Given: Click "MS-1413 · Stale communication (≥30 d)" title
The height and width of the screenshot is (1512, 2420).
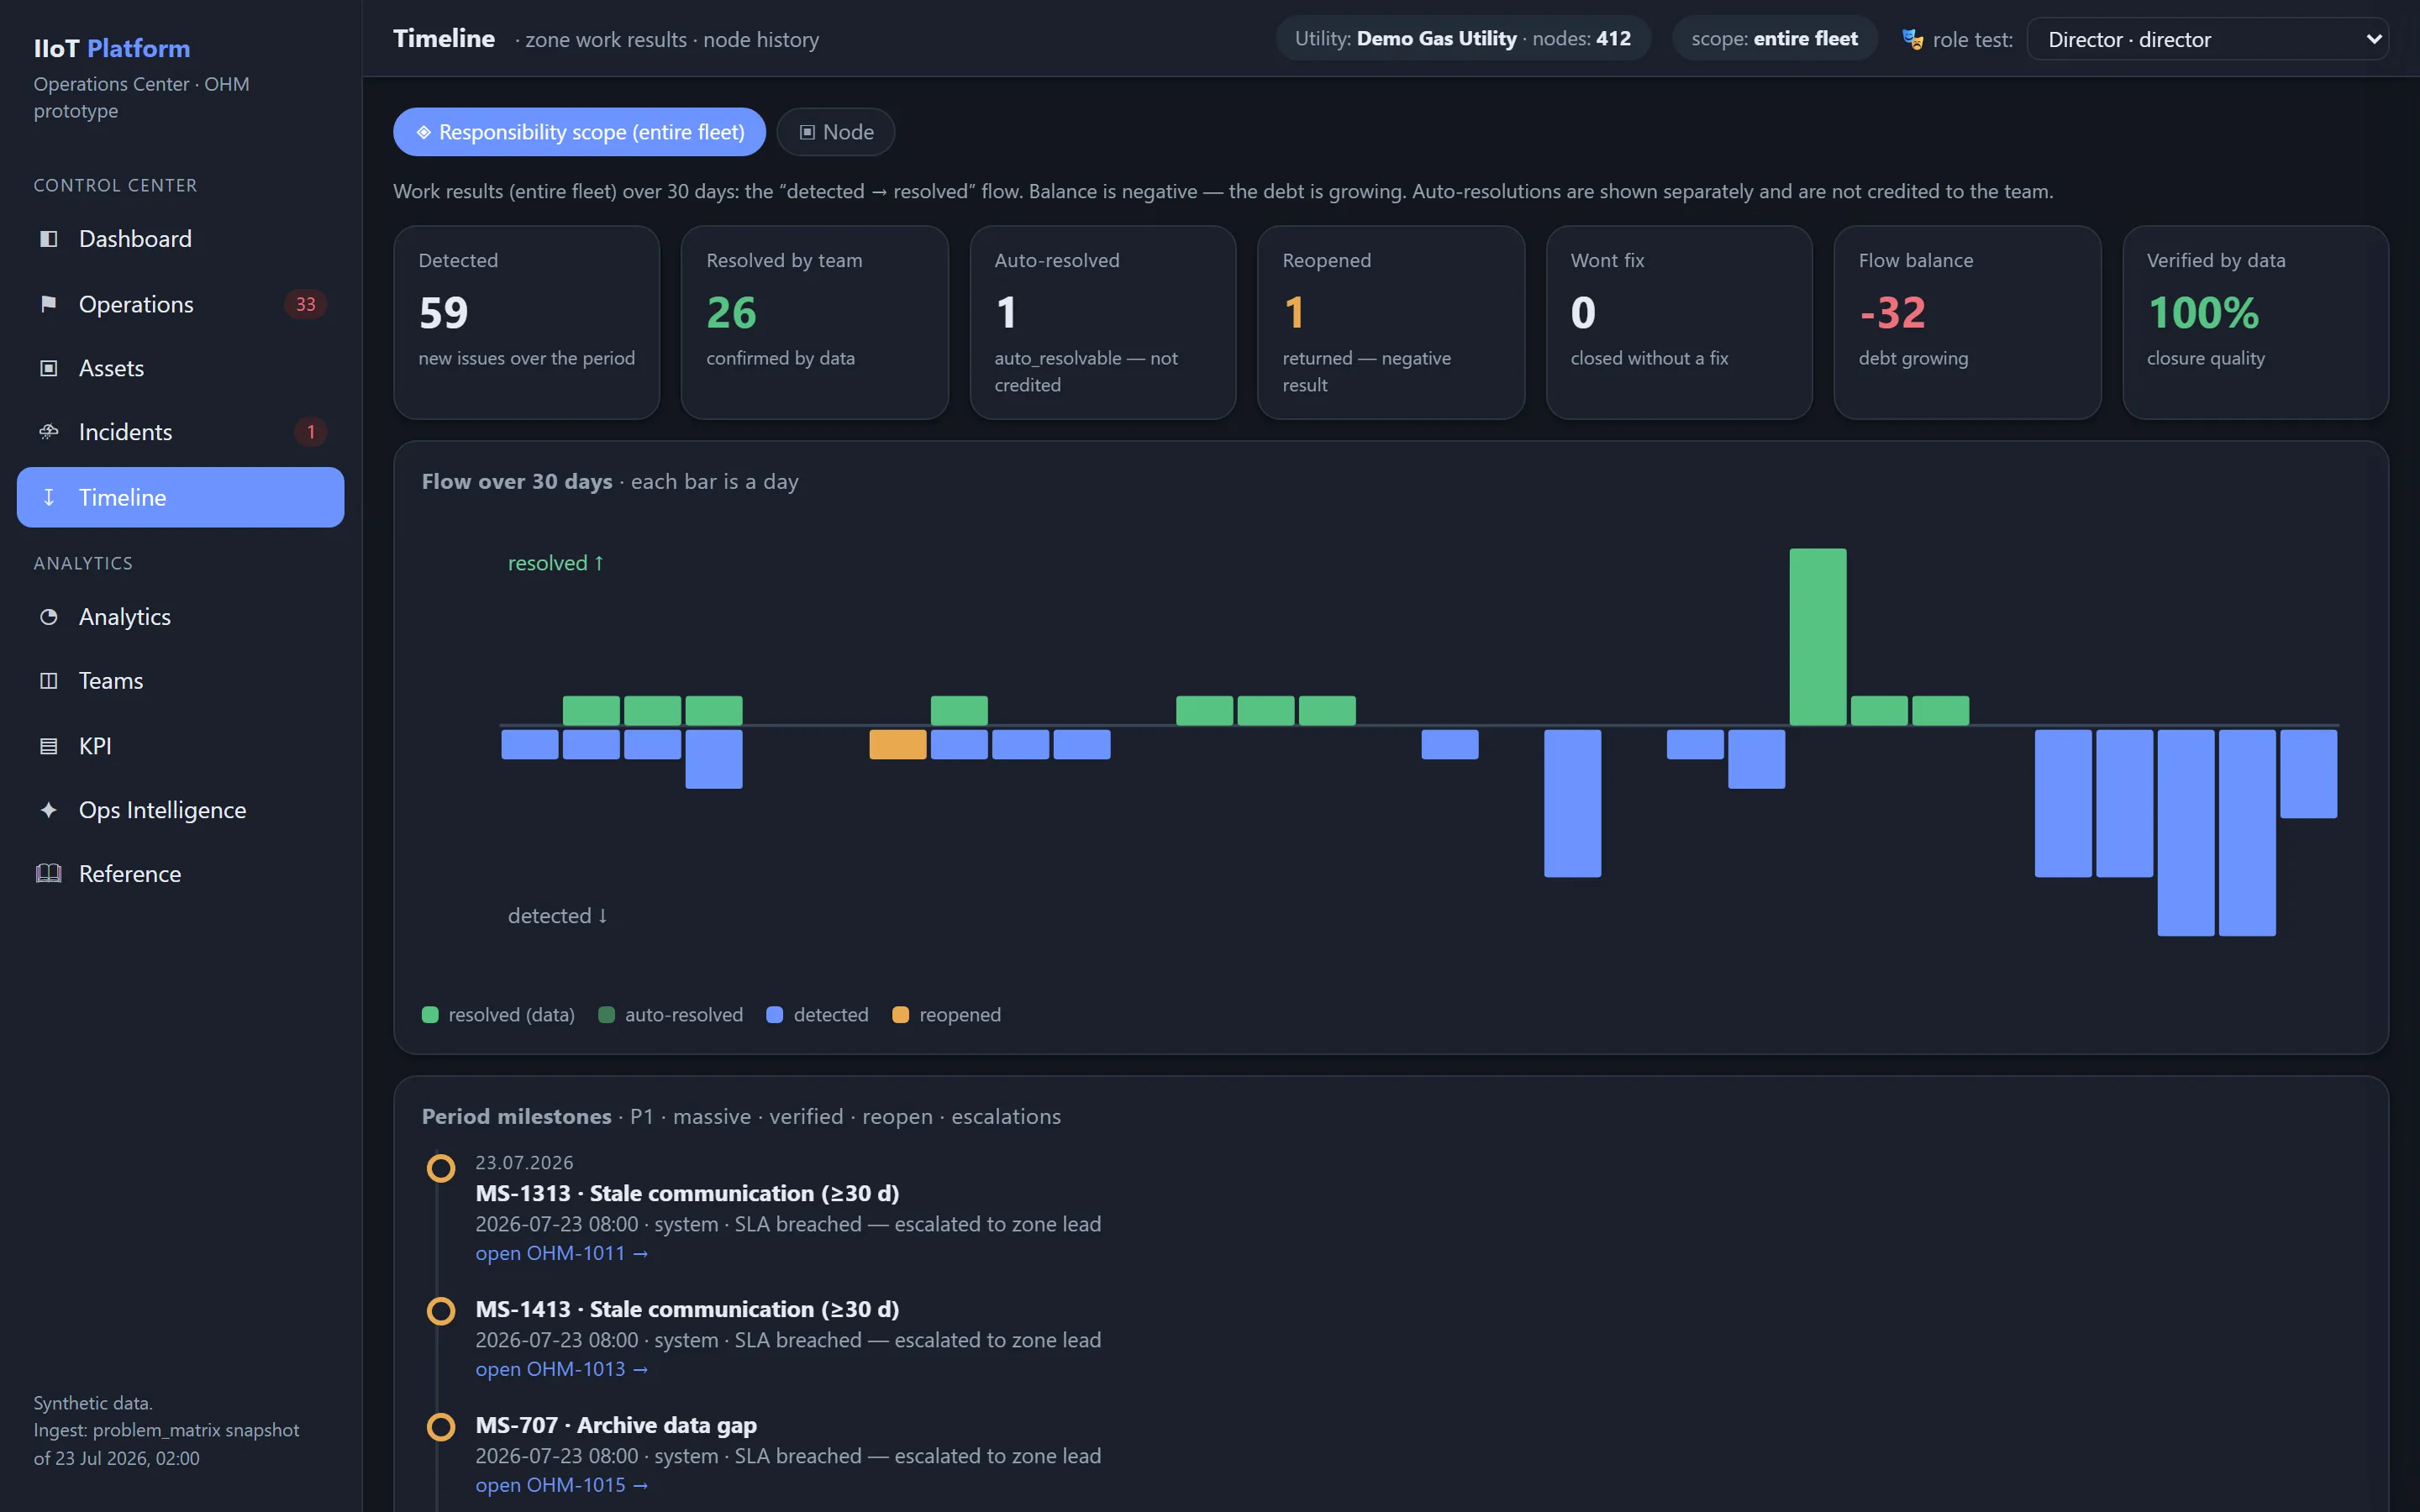Looking at the screenshot, I should (x=687, y=1310).
